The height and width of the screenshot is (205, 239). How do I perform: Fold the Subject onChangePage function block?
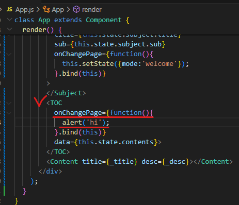9,55
